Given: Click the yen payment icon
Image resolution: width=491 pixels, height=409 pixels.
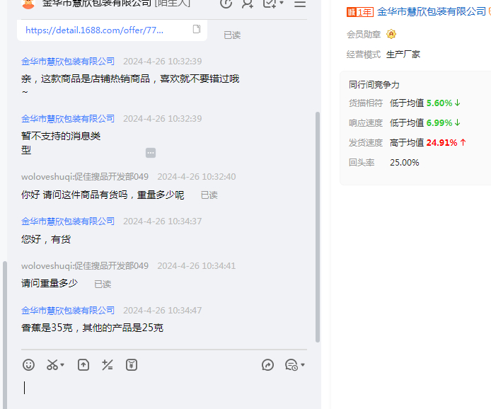Looking at the screenshot, I should click(132, 365).
